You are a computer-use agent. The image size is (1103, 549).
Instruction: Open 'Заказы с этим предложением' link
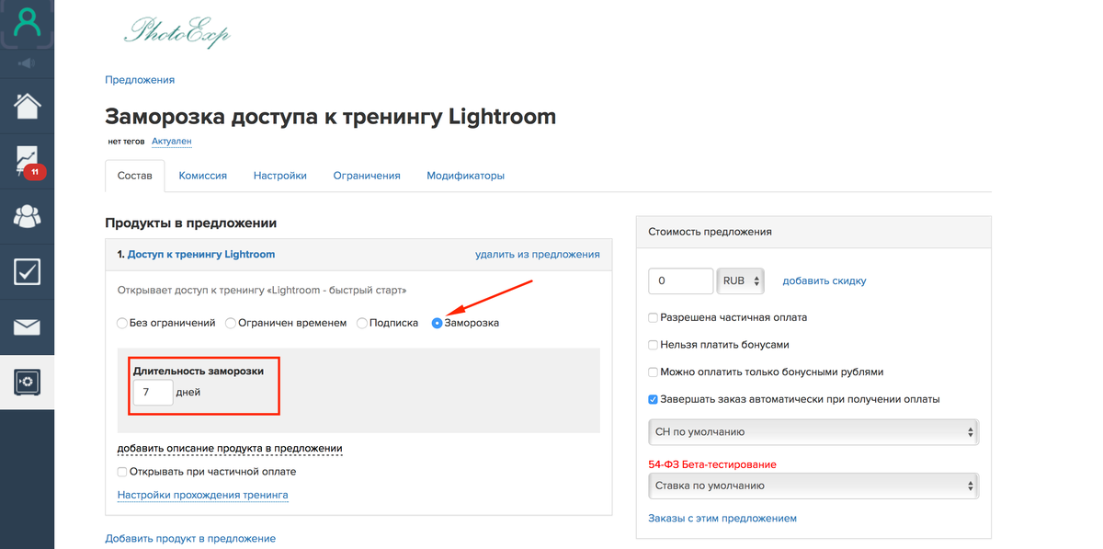722,519
